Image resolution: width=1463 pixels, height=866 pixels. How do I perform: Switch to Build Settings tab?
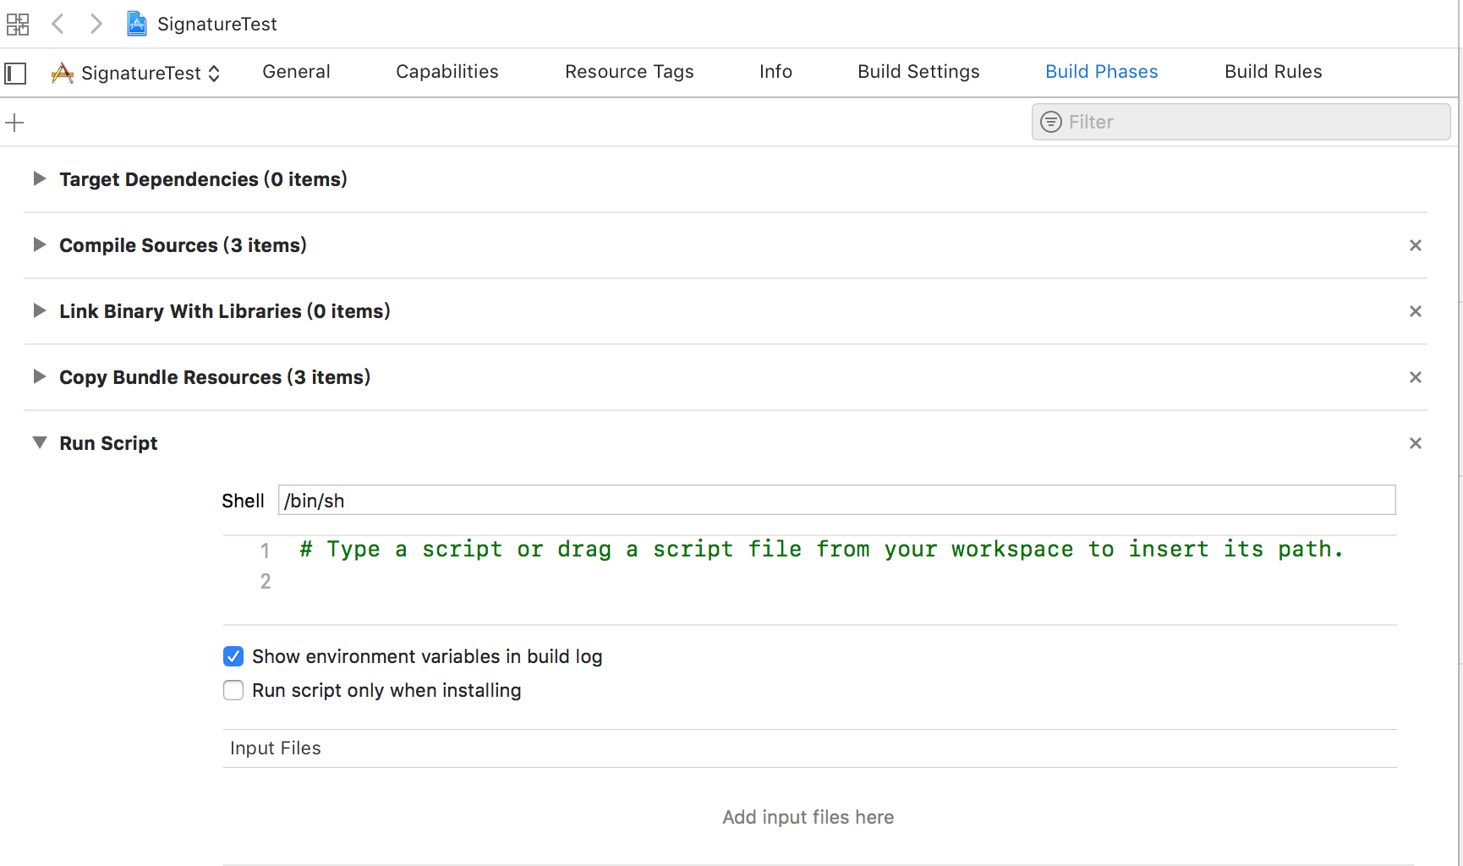point(918,72)
